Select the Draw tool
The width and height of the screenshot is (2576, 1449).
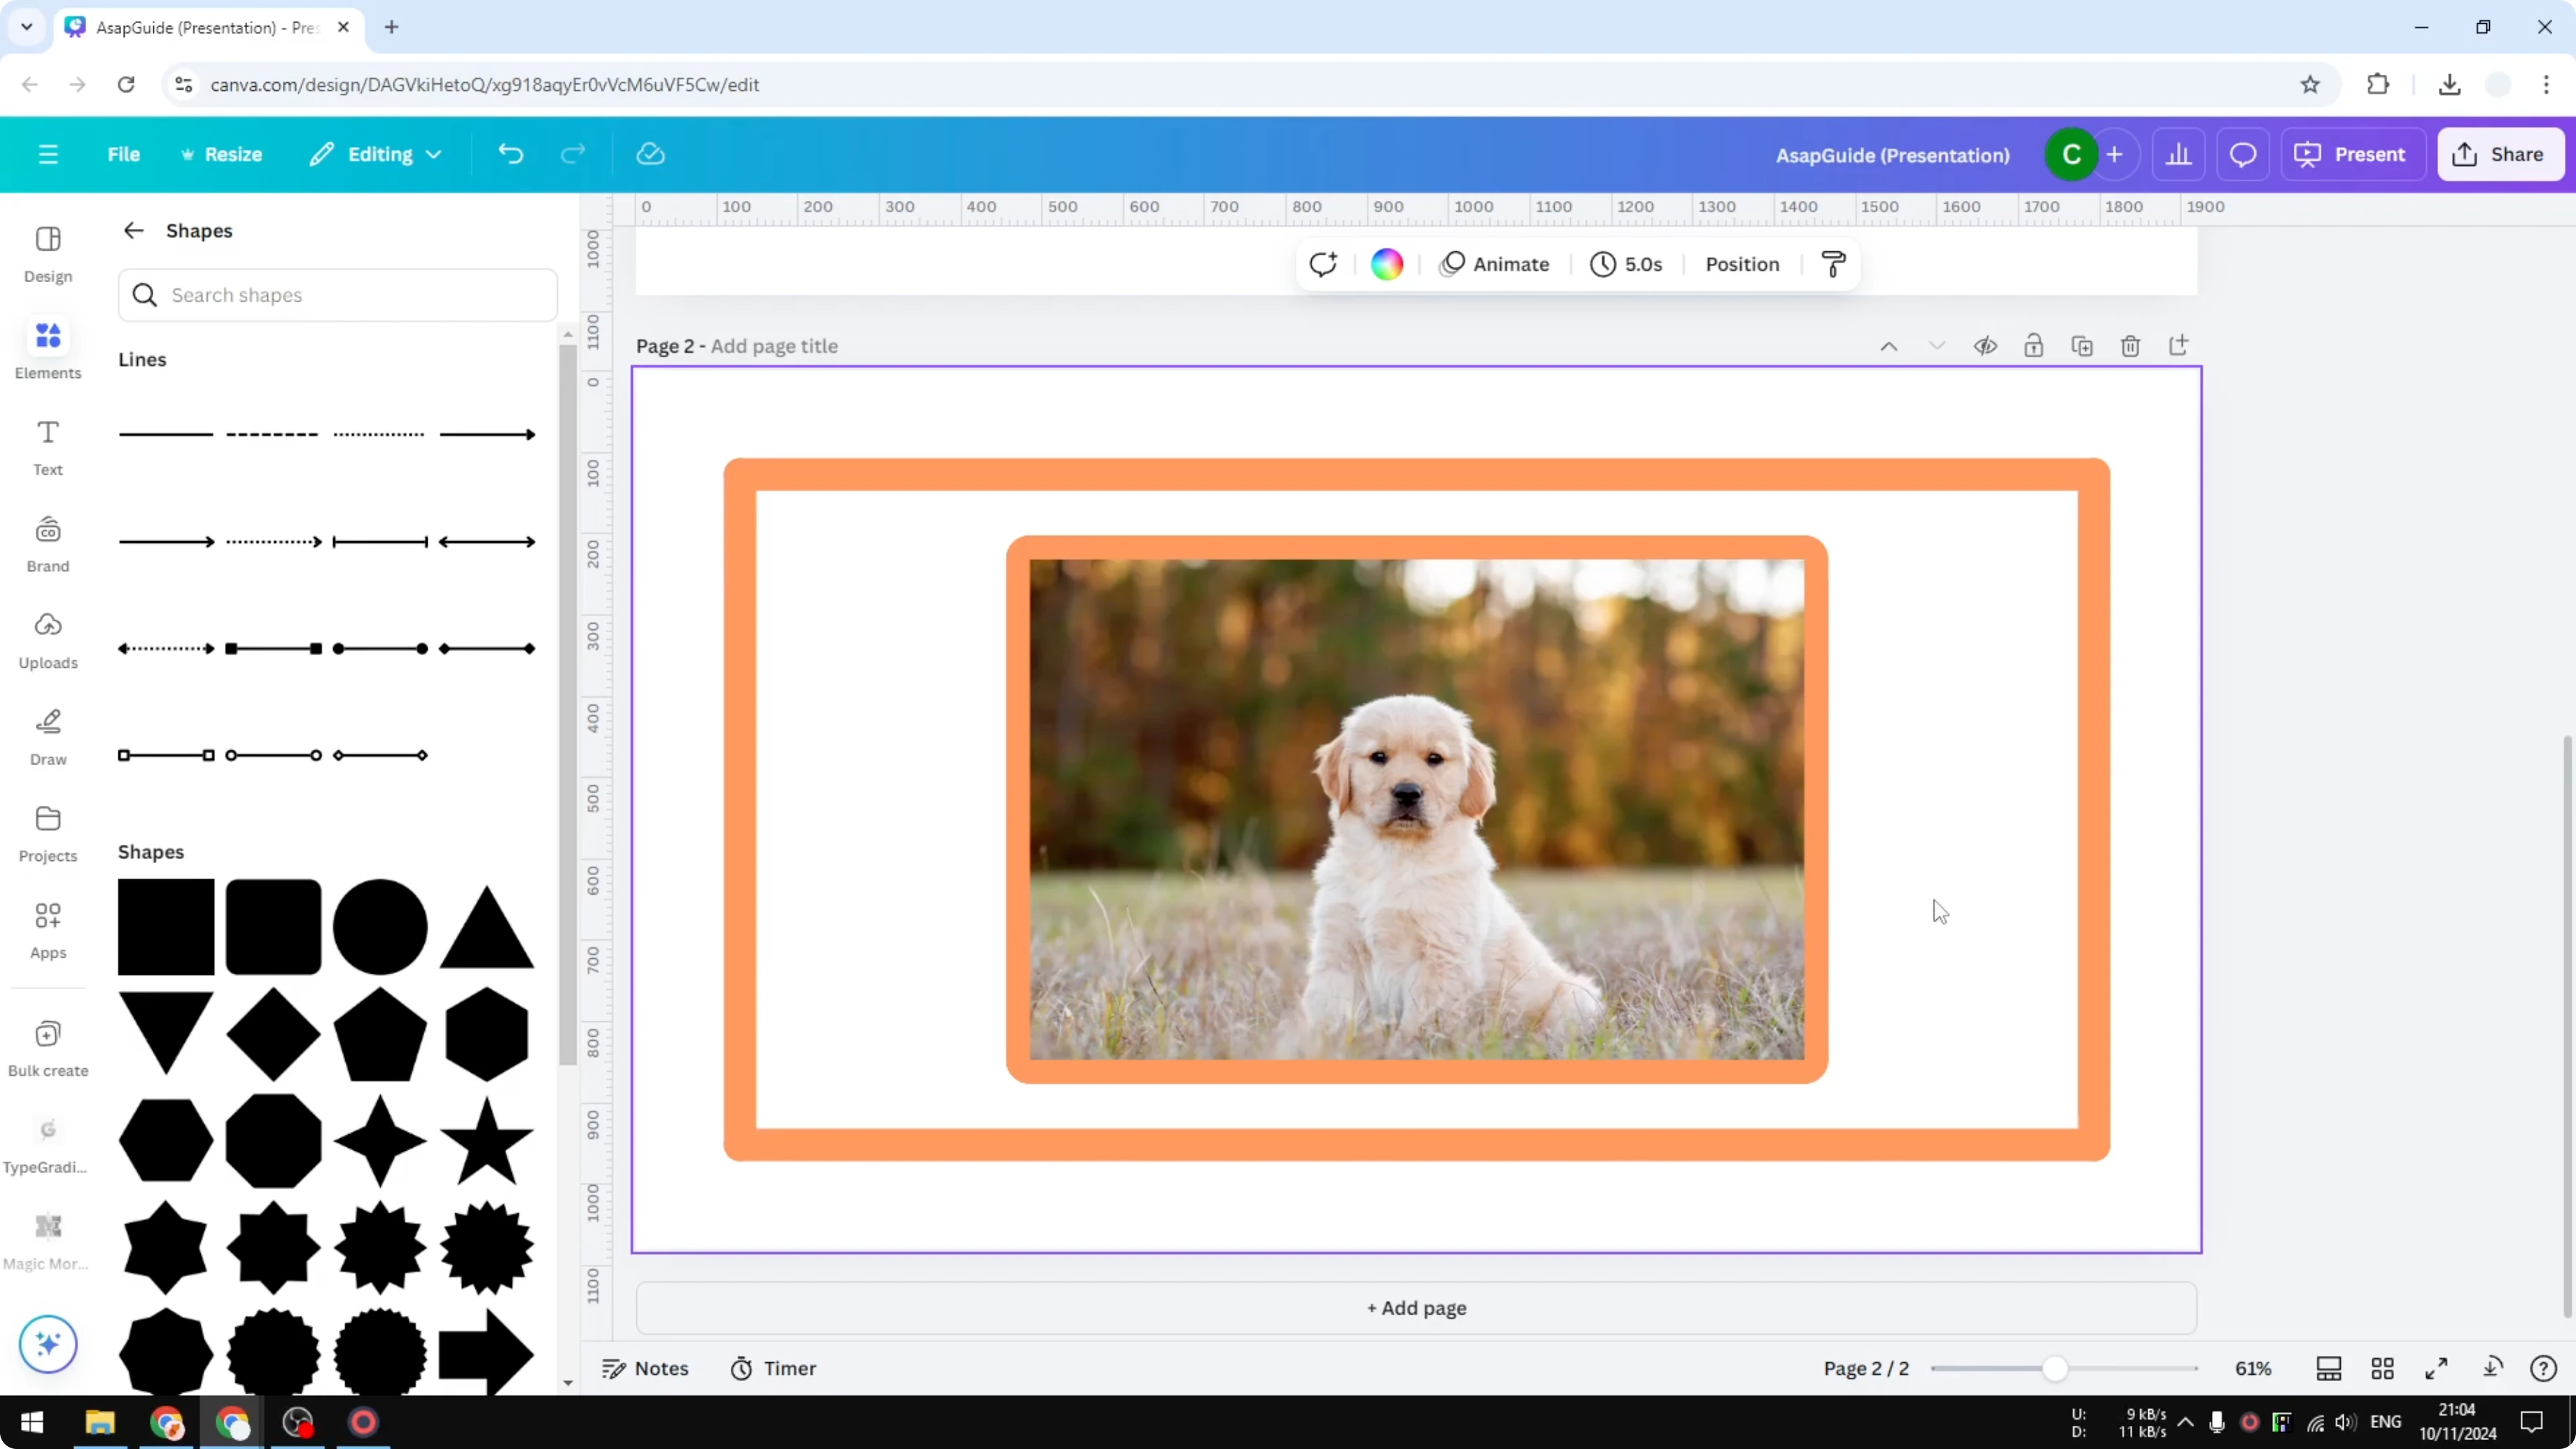click(x=47, y=737)
